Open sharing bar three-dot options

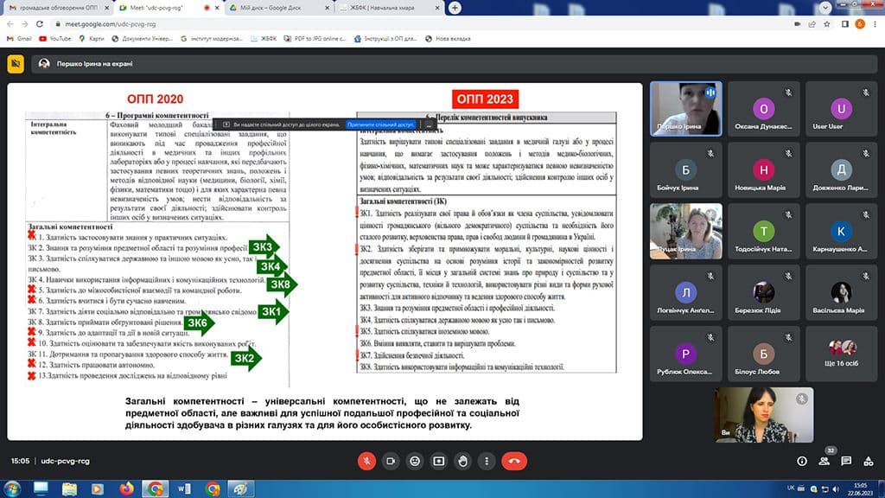[429, 124]
